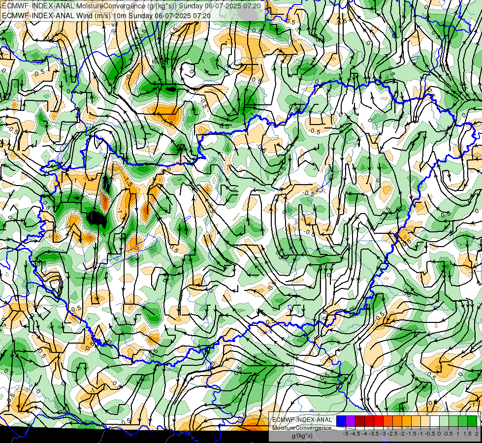Select the white legend swatch
Screen dimensions: 482x443
435,421
